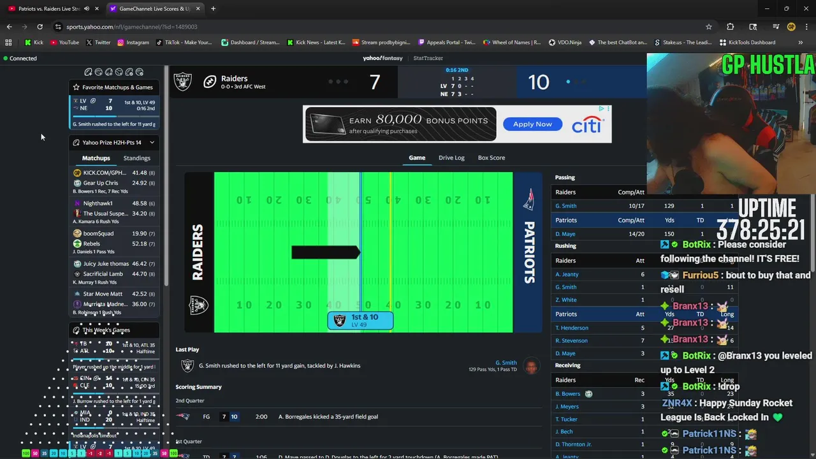Open Z. White rushing stats link
This screenshot has height=459, width=816.
tap(565, 300)
